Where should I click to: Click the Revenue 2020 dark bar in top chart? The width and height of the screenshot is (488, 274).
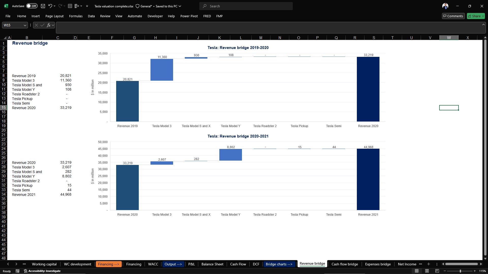click(368, 89)
